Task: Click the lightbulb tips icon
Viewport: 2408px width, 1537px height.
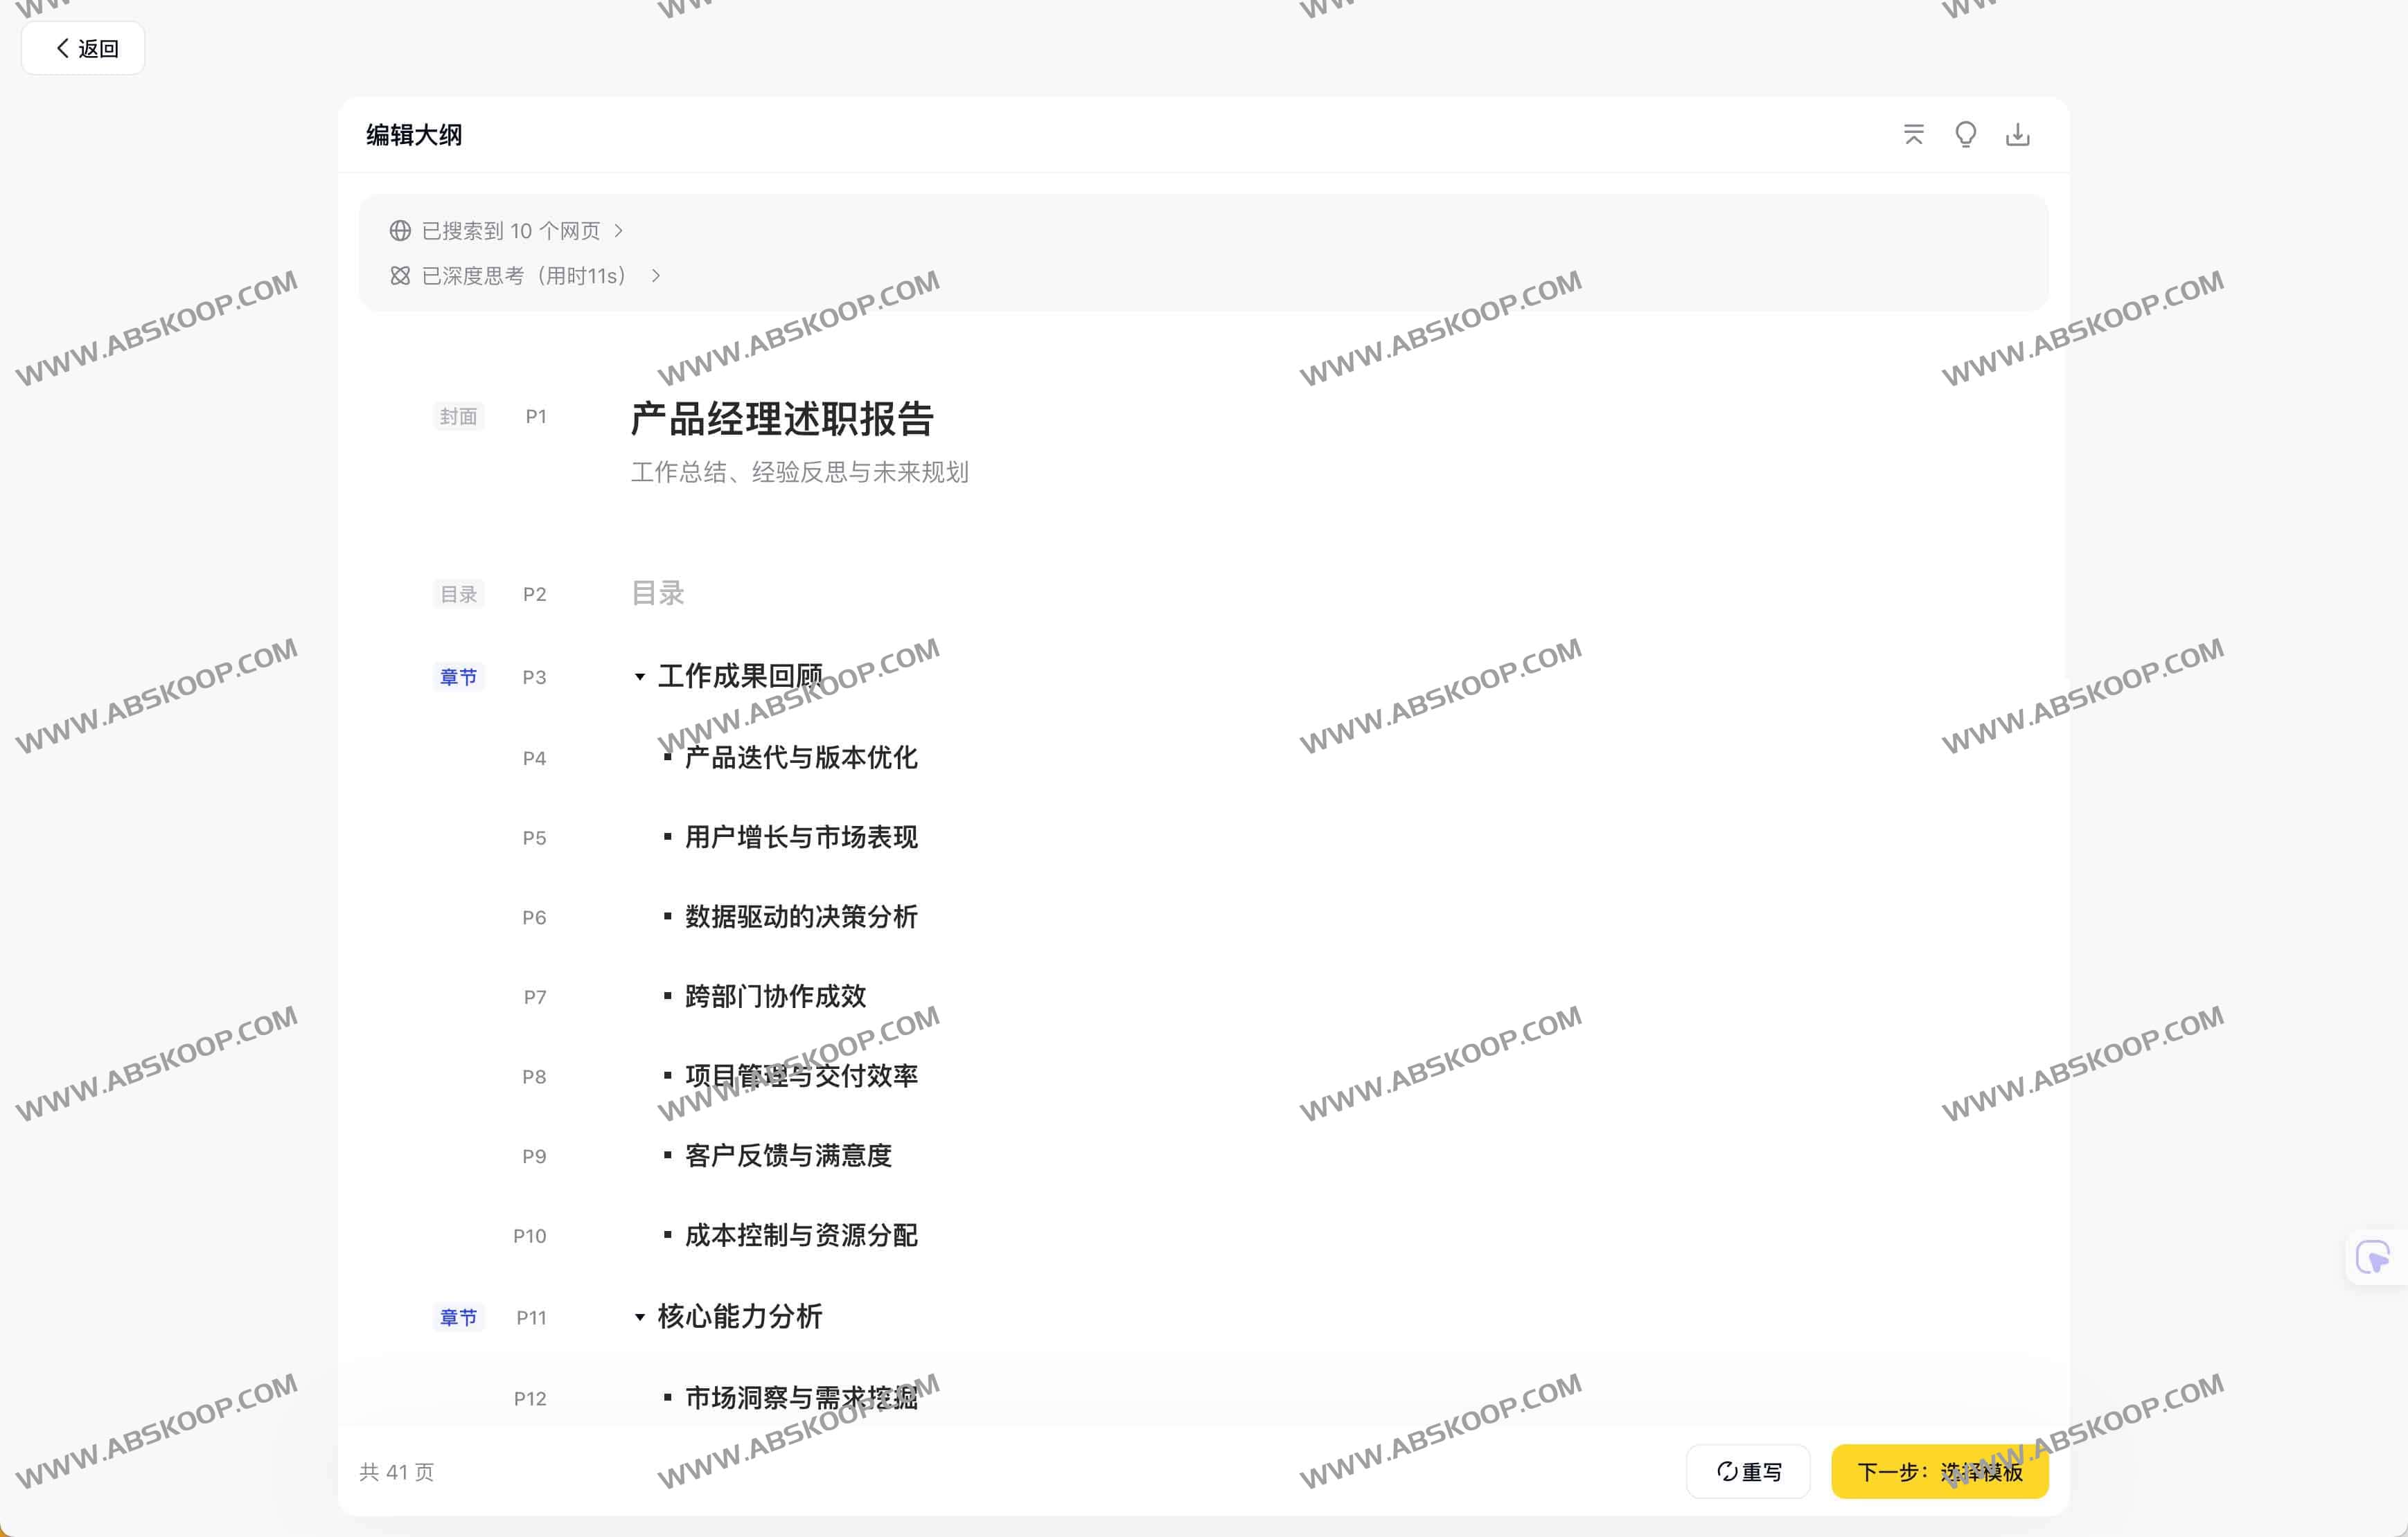Action: [1965, 134]
